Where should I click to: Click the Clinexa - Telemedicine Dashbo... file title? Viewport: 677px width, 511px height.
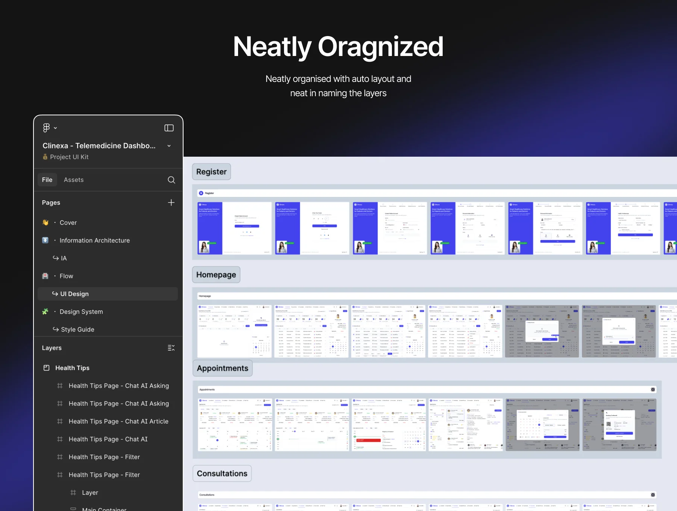coord(99,146)
